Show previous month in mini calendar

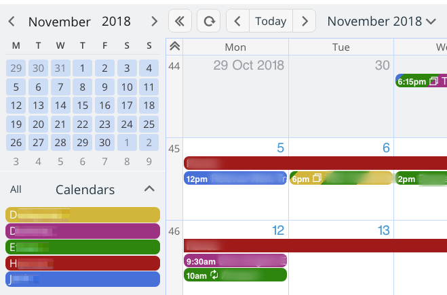[x=12, y=22]
